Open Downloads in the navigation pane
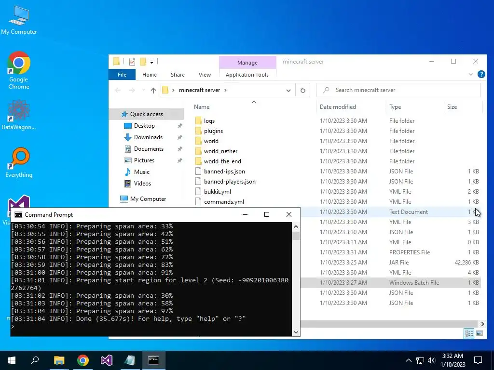The height and width of the screenshot is (370, 494). point(148,137)
